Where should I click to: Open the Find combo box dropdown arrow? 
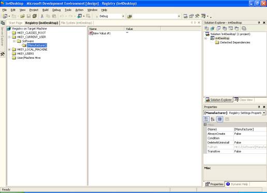click(179, 17)
